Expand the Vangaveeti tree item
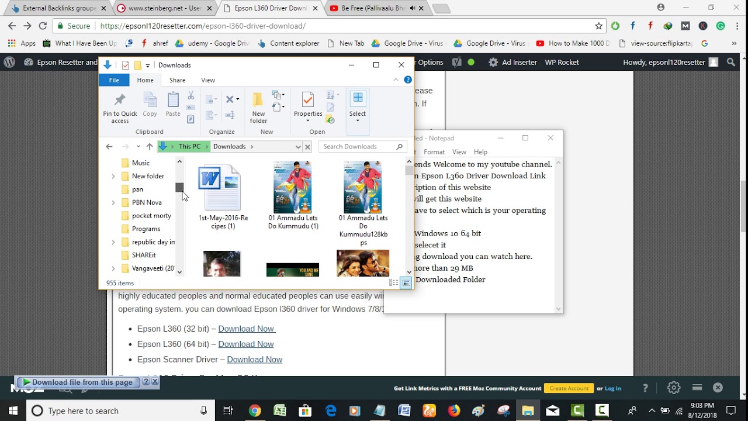Screen dimensions: 748x421 pyautogui.click(x=113, y=268)
